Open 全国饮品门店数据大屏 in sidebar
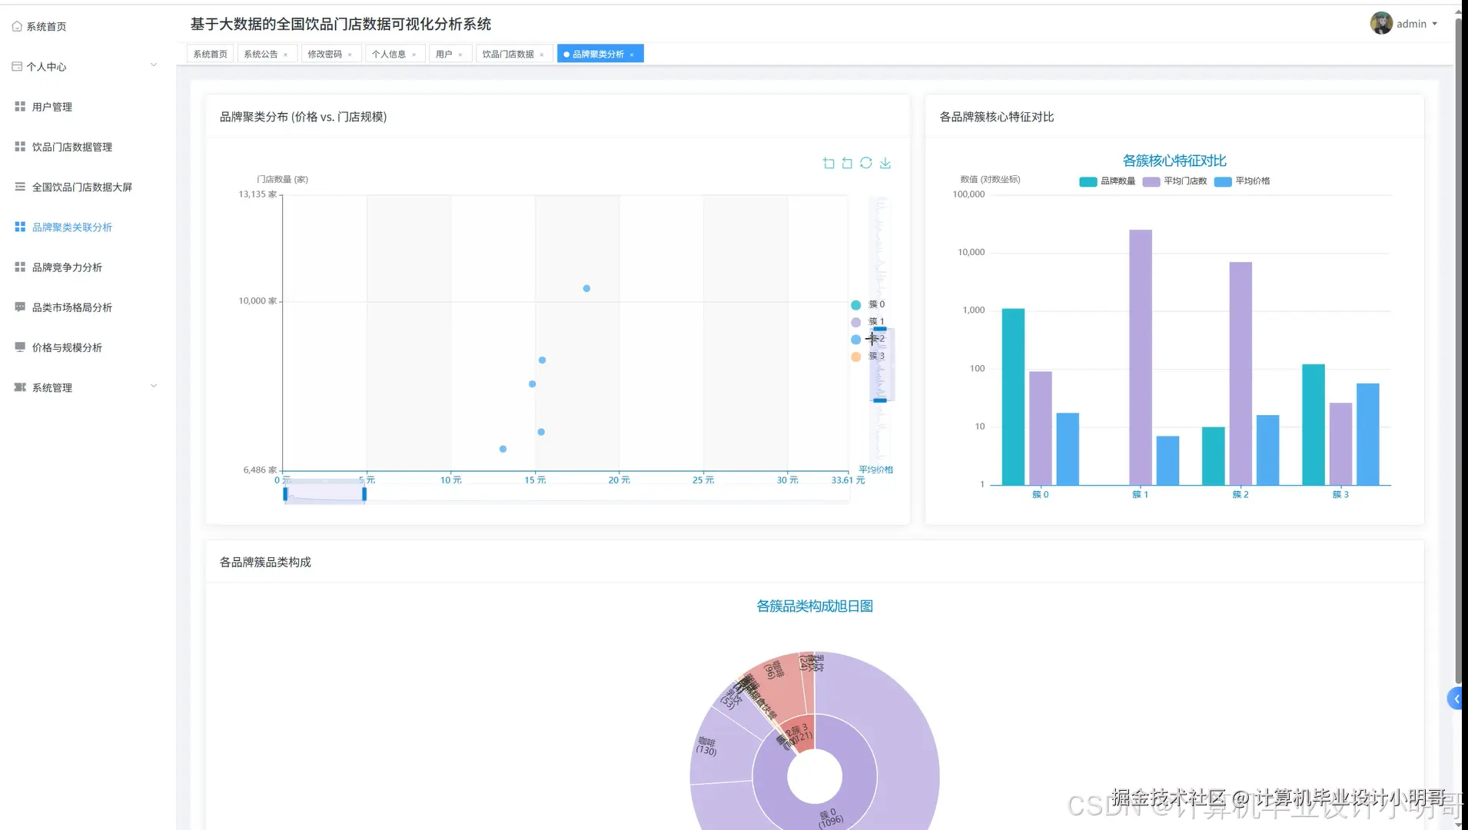The width and height of the screenshot is (1468, 830). click(x=82, y=187)
